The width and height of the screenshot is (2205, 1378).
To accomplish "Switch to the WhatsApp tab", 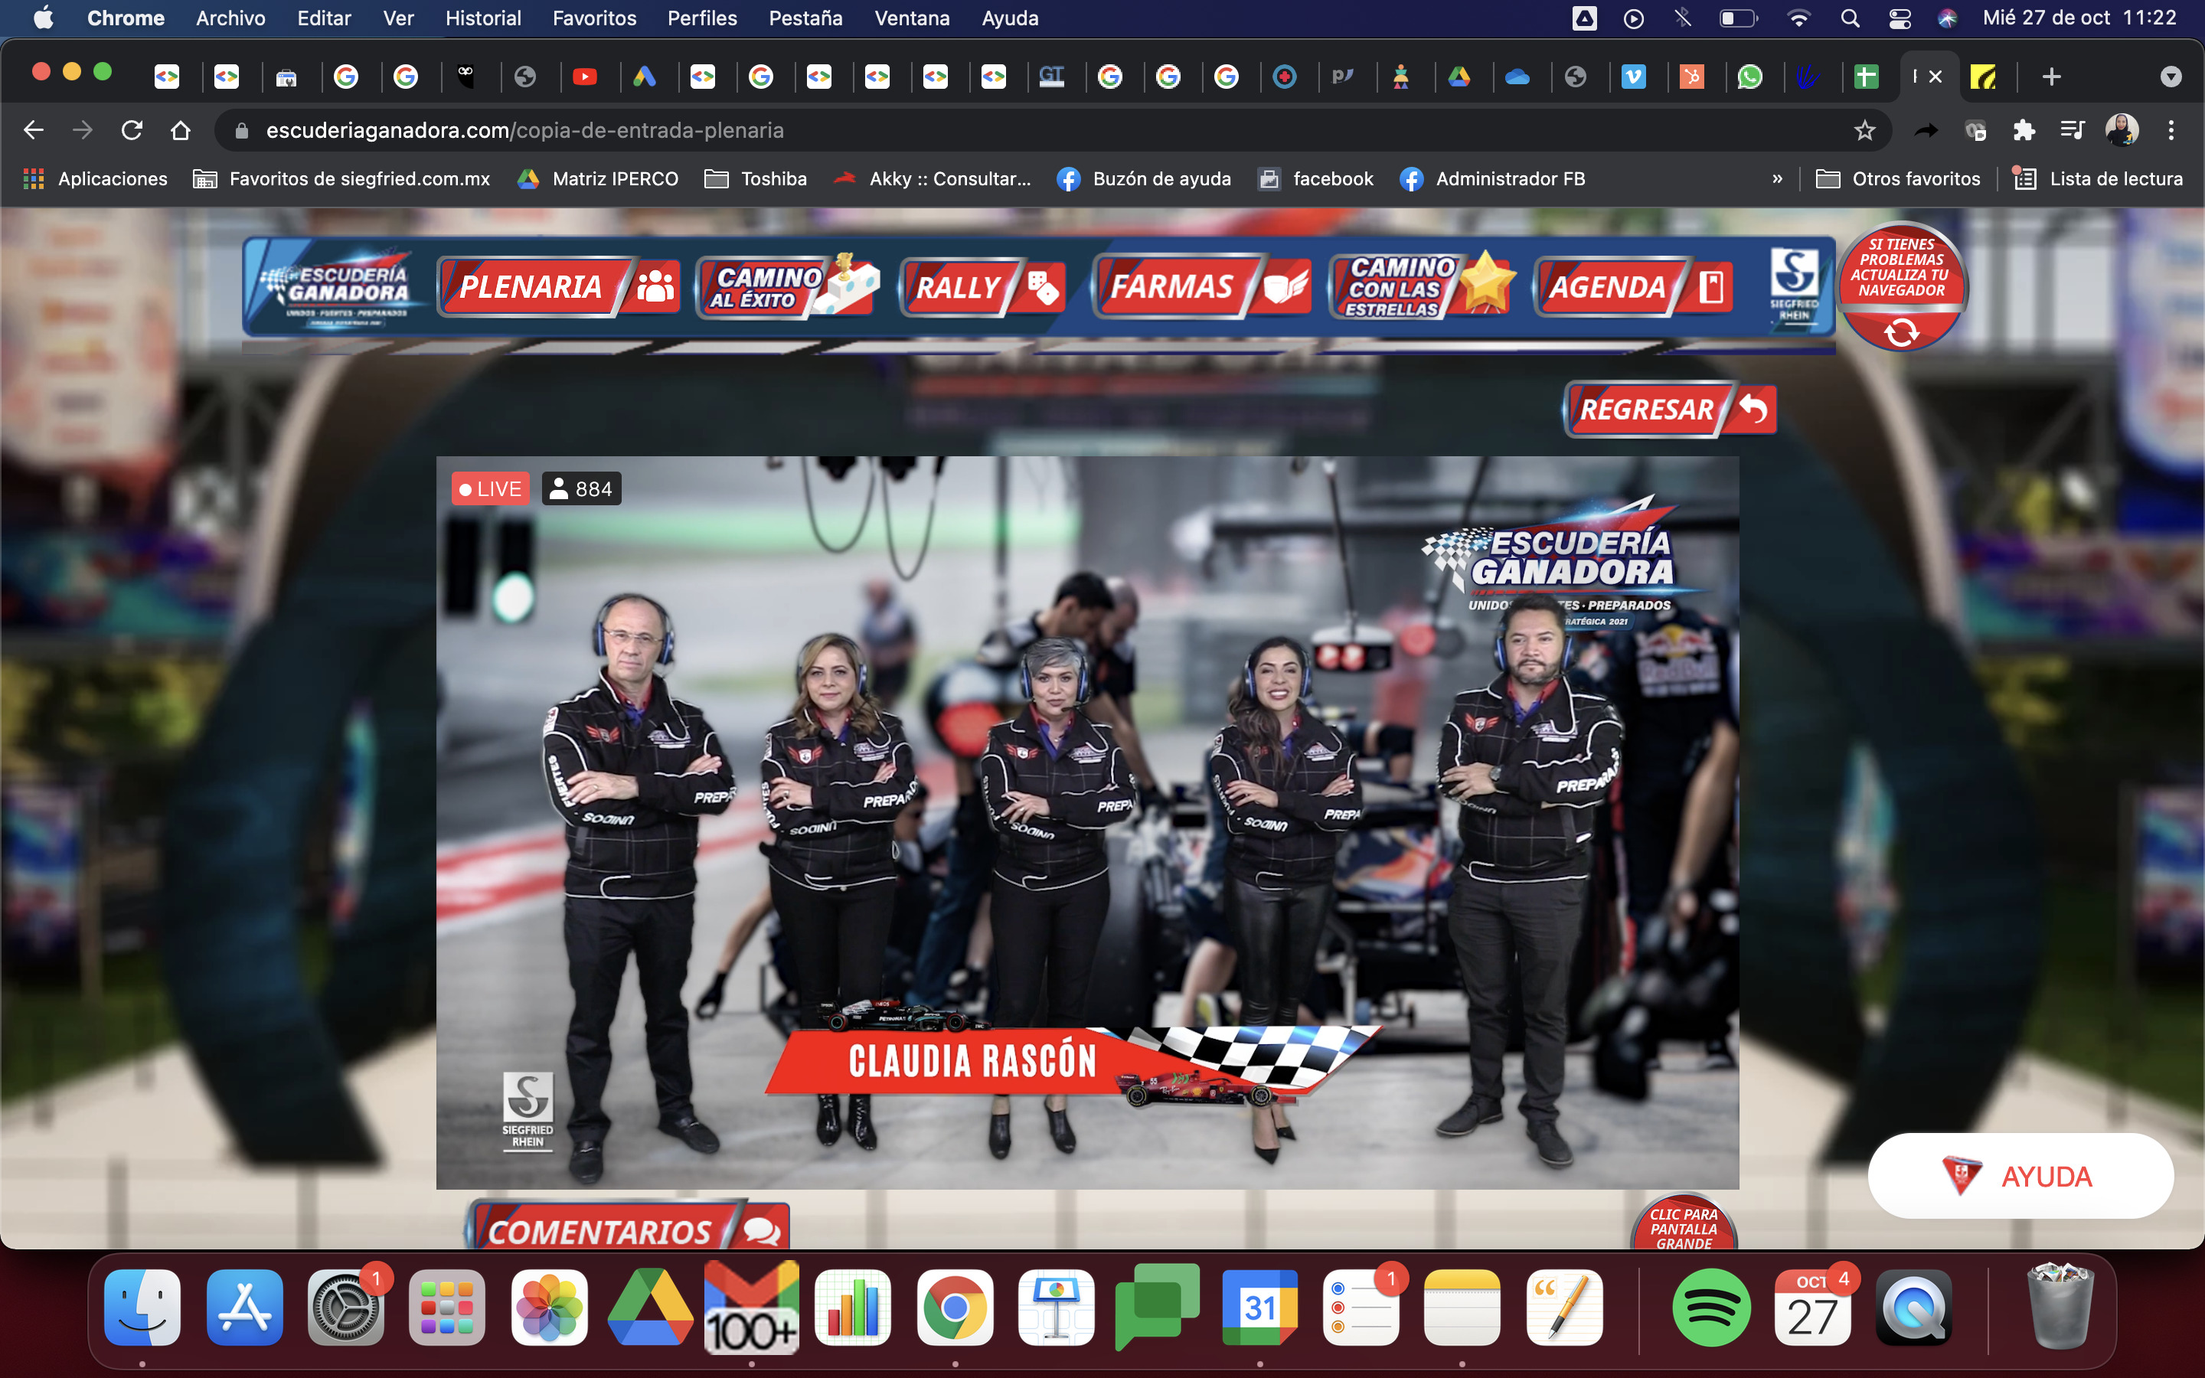I will [1749, 77].
